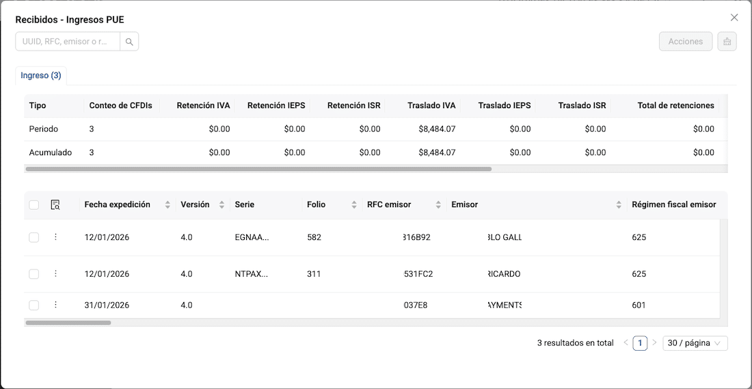Focus the UUID, RFC, emisor search field
This screenshot has height=389, width=752.
68,42
